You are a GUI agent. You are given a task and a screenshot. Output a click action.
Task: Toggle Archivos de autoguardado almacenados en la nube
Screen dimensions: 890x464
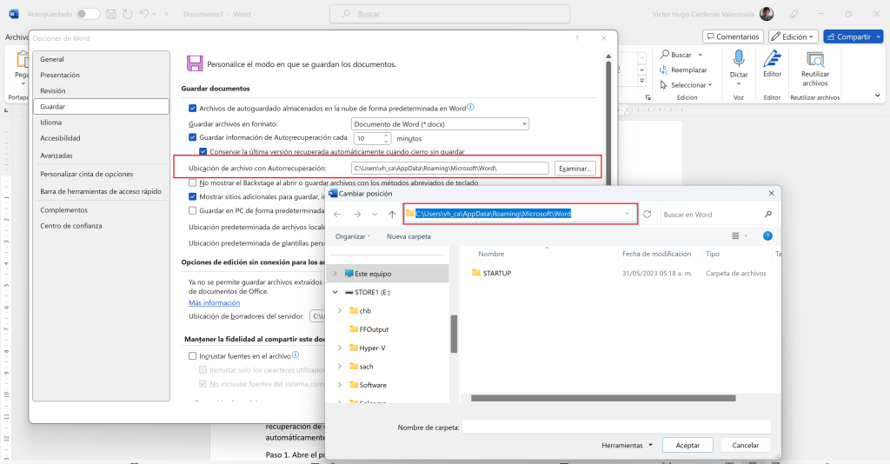click(192, 108)
